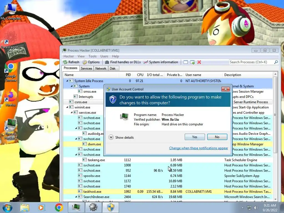The height and width of the screenshot is (213, 284).
Task: Click Process Hacker taskbar button
Action: [76, 207]
